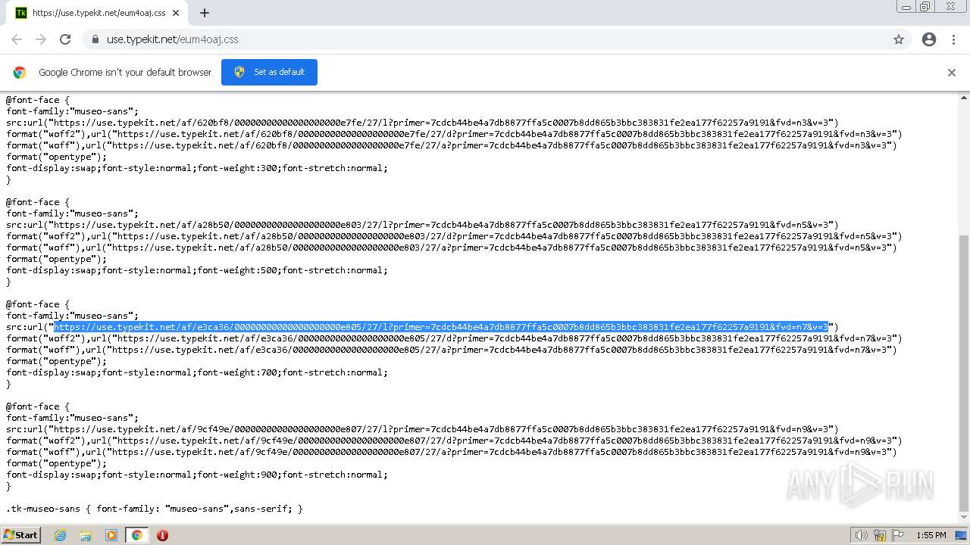This screenshot has width=970, height=545.
Task: Open Windows Explorer folder in taskbar
Action: pyautogui.click(x=86, y=535)
